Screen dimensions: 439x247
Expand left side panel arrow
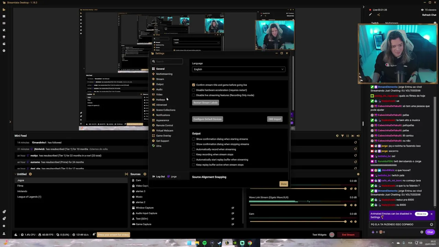pos(10,122)
